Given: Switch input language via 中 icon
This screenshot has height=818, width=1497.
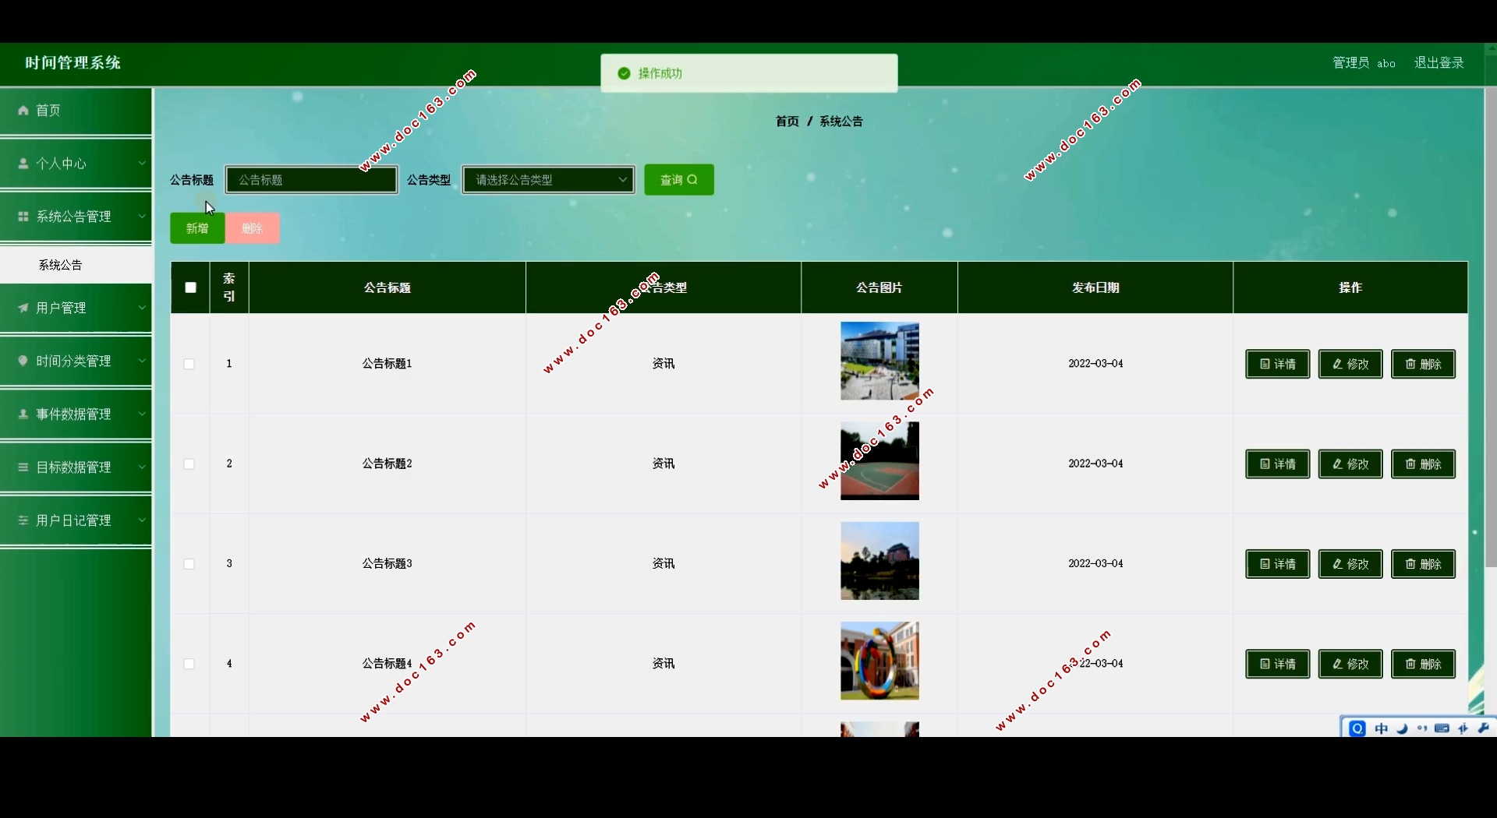Looking at the screenshot, I should pyautogui.click(x=1382, y=728).
